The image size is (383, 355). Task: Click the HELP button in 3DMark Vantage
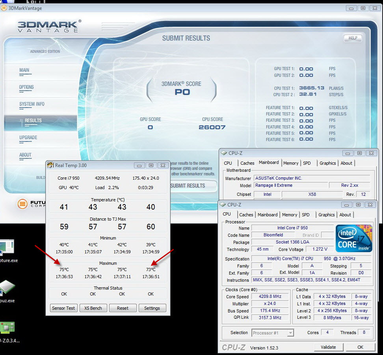(353, 38)
